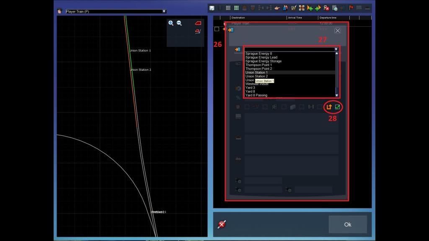Viewport: 429px width, 241px height.
Task: Click the lower red track map icon
Action: click(x=198, y=31)
